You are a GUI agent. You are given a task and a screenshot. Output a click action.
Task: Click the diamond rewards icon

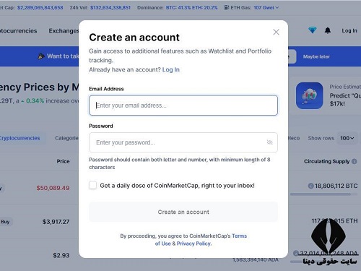(x=313, y=30)
